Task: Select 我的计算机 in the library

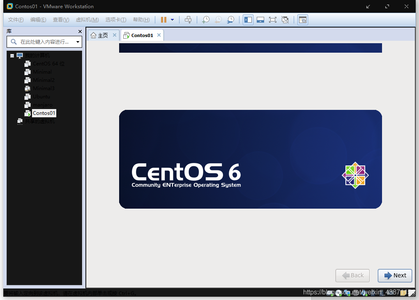Action: click(37, 56)
